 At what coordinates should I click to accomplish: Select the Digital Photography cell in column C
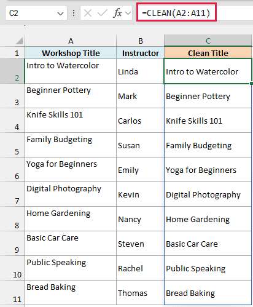coord(208,194)
